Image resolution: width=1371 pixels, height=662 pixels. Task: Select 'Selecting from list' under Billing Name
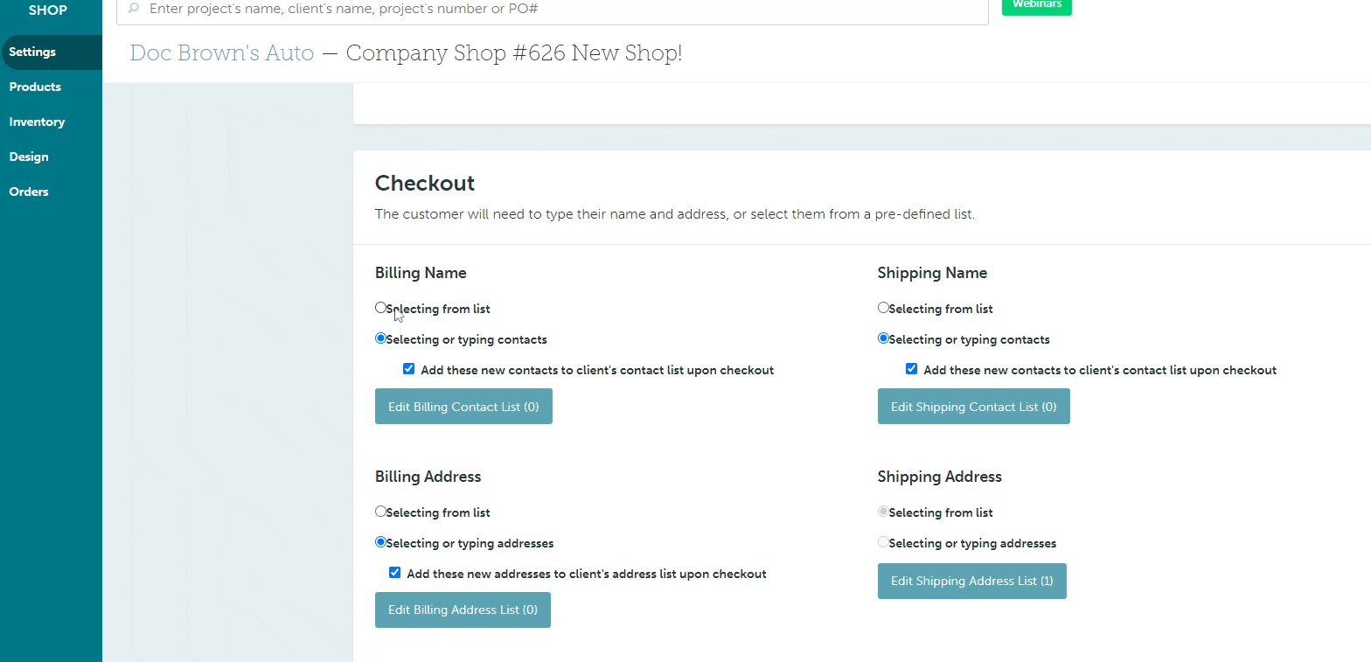[380, 307]
